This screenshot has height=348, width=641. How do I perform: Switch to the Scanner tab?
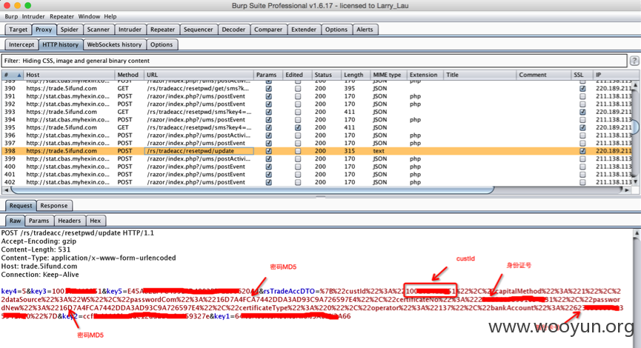tap(99, 30)
